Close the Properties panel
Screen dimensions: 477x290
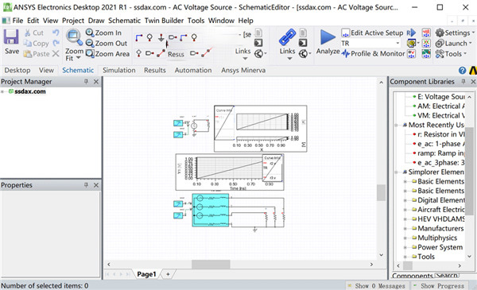pos(96,185)
